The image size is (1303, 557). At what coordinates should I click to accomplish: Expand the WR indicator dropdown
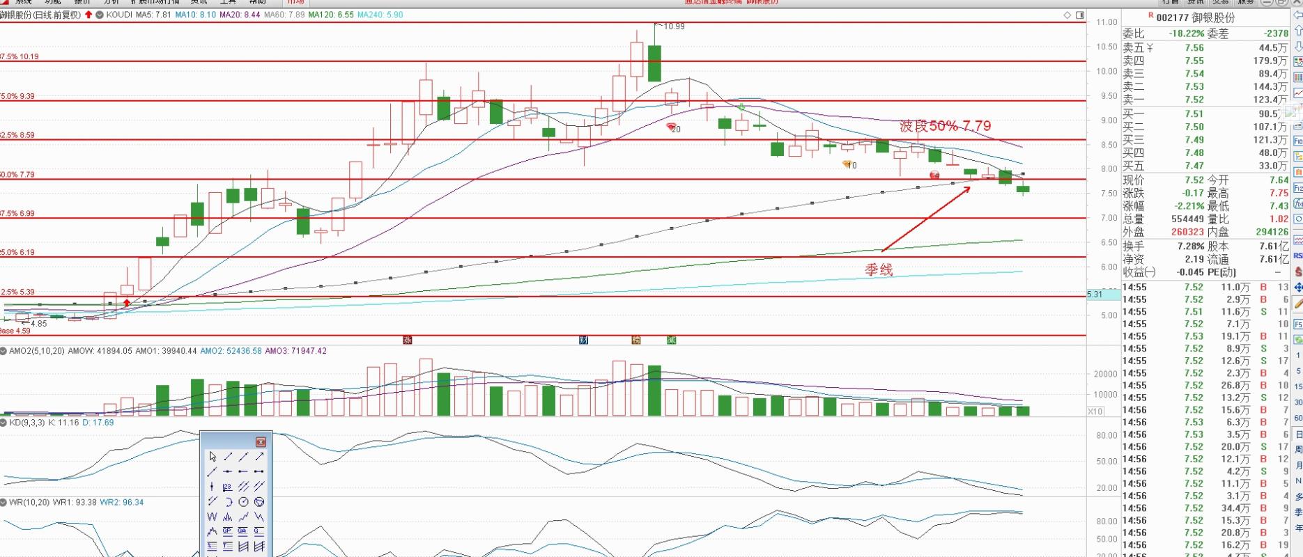3,502
